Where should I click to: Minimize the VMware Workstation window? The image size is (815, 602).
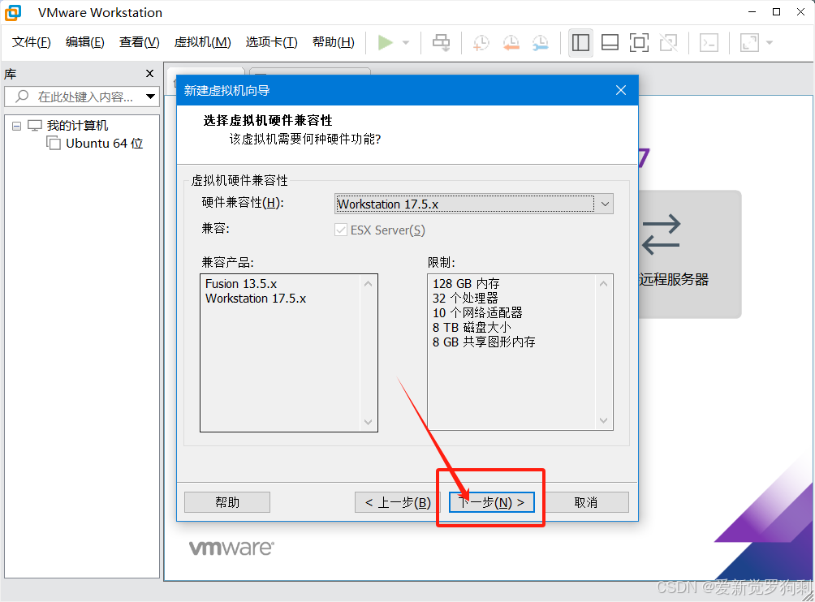752,12
